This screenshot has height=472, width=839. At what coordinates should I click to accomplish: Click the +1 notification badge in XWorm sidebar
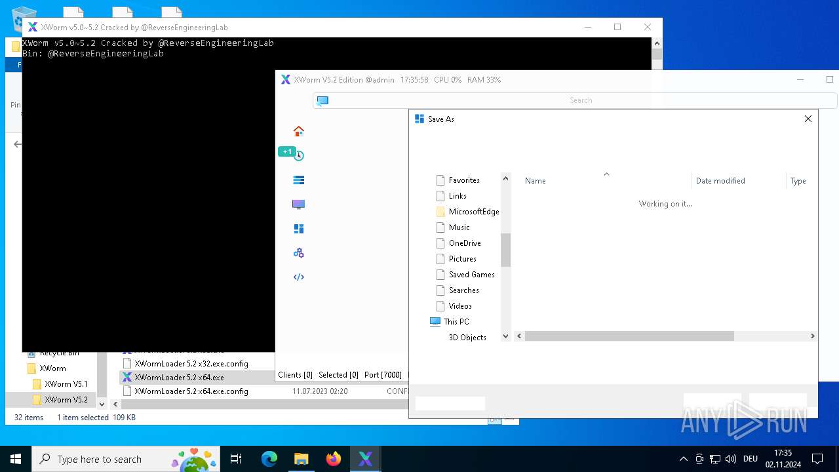point(287,151)
